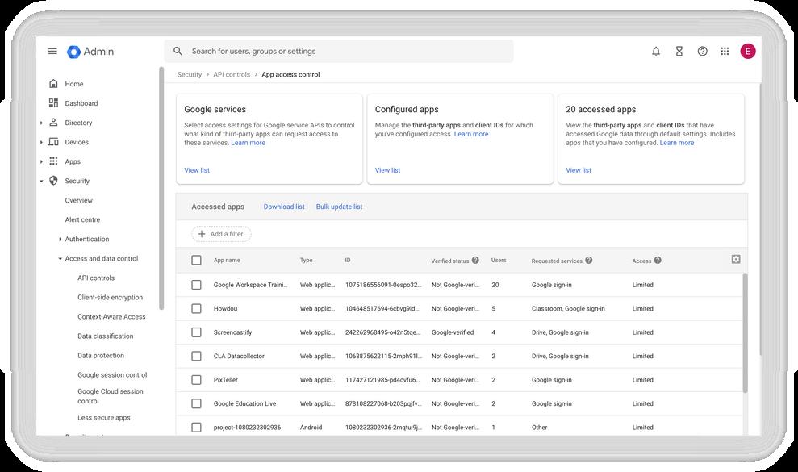Open Data classification page

click(106, 336)
